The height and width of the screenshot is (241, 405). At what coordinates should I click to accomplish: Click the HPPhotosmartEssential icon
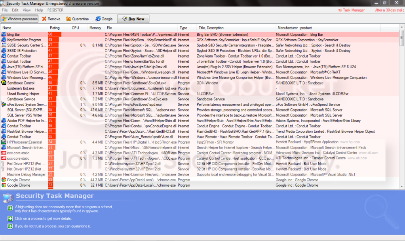[x=4, y=142]
